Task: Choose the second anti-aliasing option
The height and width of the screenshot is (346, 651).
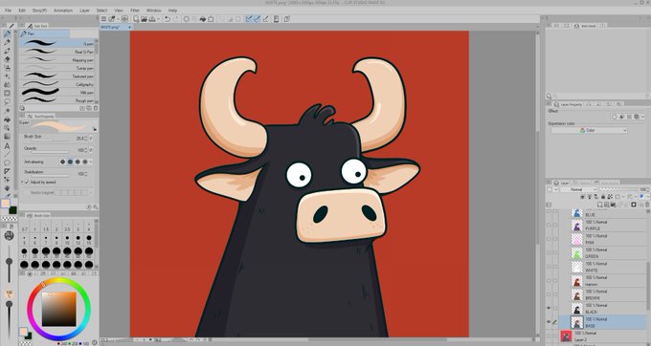Action: (x=70, y=162)
